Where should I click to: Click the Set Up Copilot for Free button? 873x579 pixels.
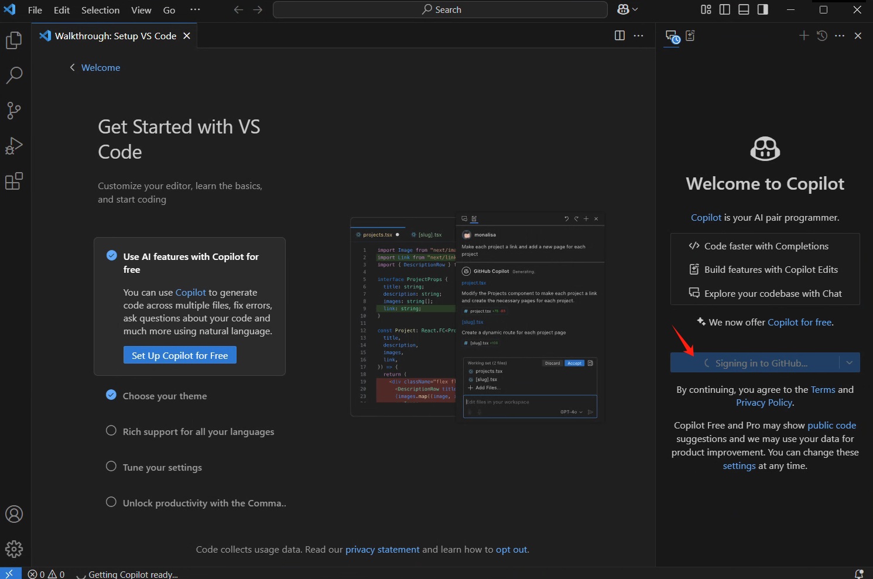click(x=180, y=355)
